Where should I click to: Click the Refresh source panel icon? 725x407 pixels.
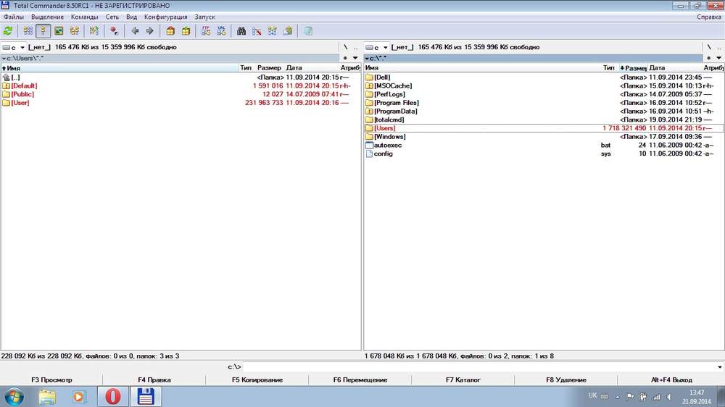8,31
